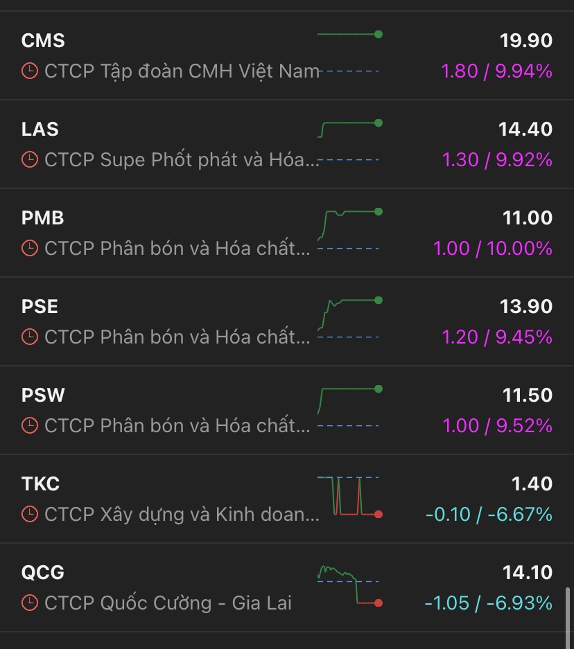The image size is (574, 649).
Task: Tap the clock icon in the QCG row
Action: pyautogui.click(x=30, y=603)
